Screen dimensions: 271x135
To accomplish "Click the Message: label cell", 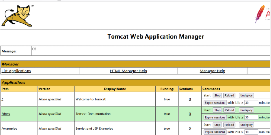I will [x=16, y=51].
